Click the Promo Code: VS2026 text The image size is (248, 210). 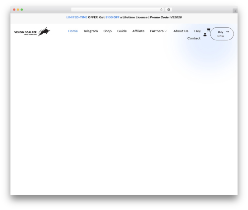click(x=166, y=17)
